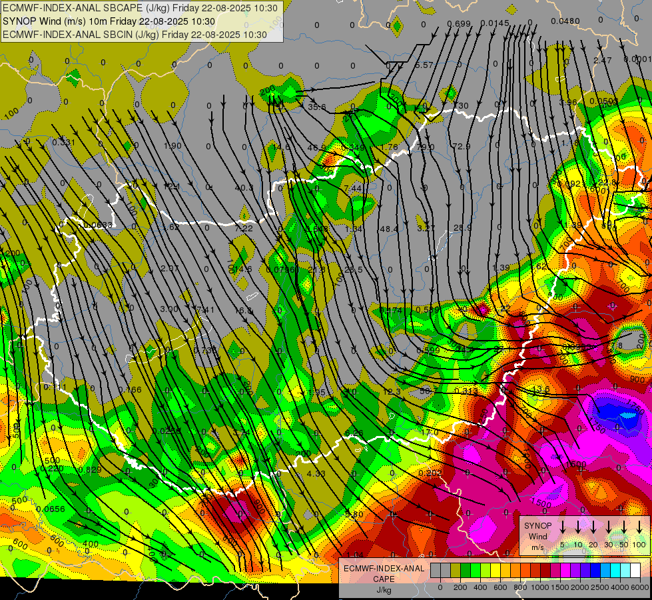Select the dark green CAPE legend swatch
This screenshot has height=600, width=652.
point(466,571)
